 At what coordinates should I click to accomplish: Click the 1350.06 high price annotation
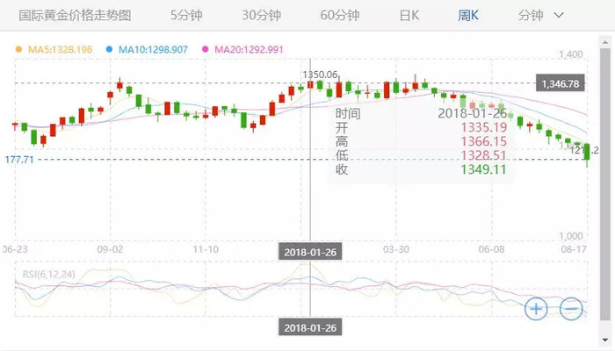tap(320, 75)
